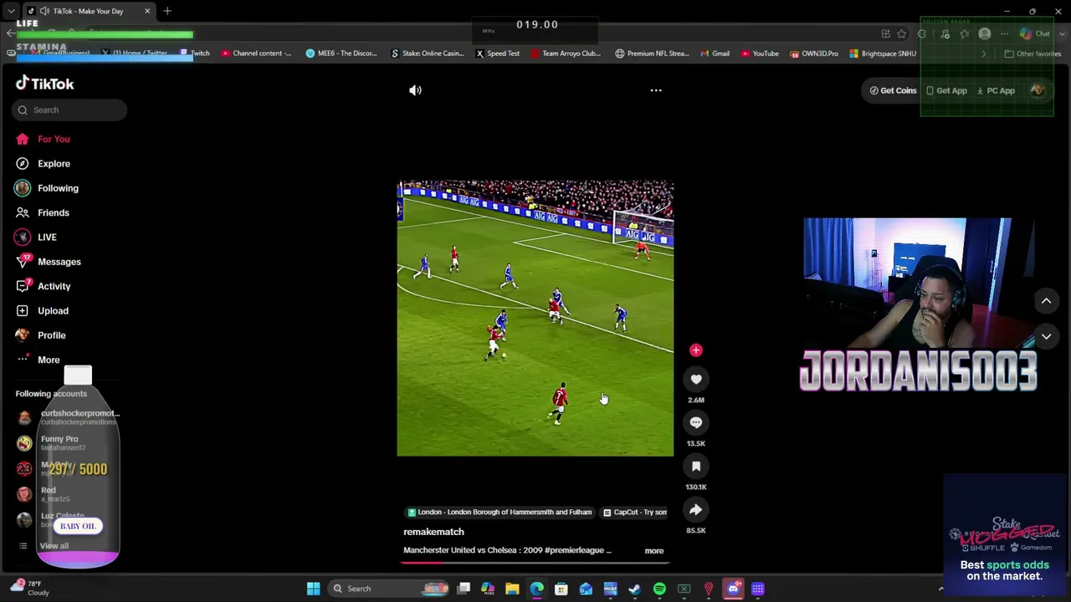Click the PC App button
Image resolution: width=1071 pixels, height=602 pixels.
(x=996, y=90)
